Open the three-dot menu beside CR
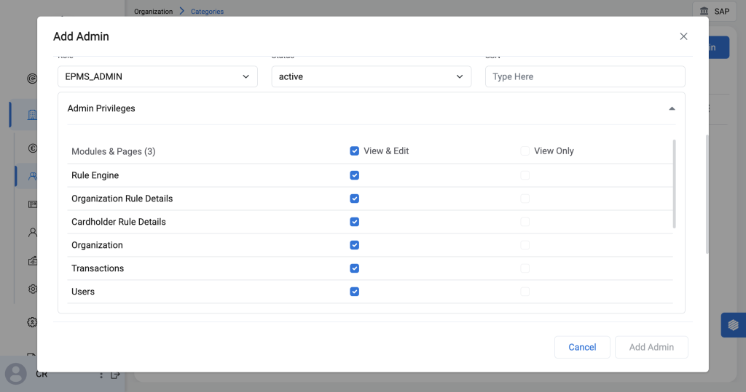This screenshot has height=392, width=746. [x=101, y=375]
